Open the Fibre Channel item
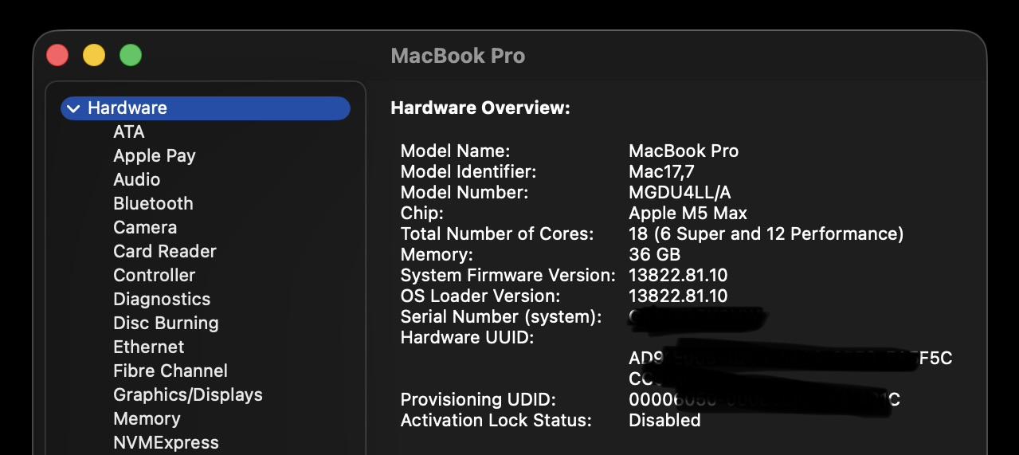 pos(170,371)
